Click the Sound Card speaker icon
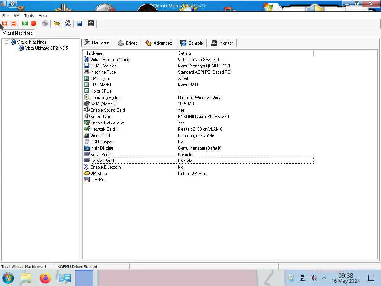Viewport: 381px width, 286px height. pos(86,116)
